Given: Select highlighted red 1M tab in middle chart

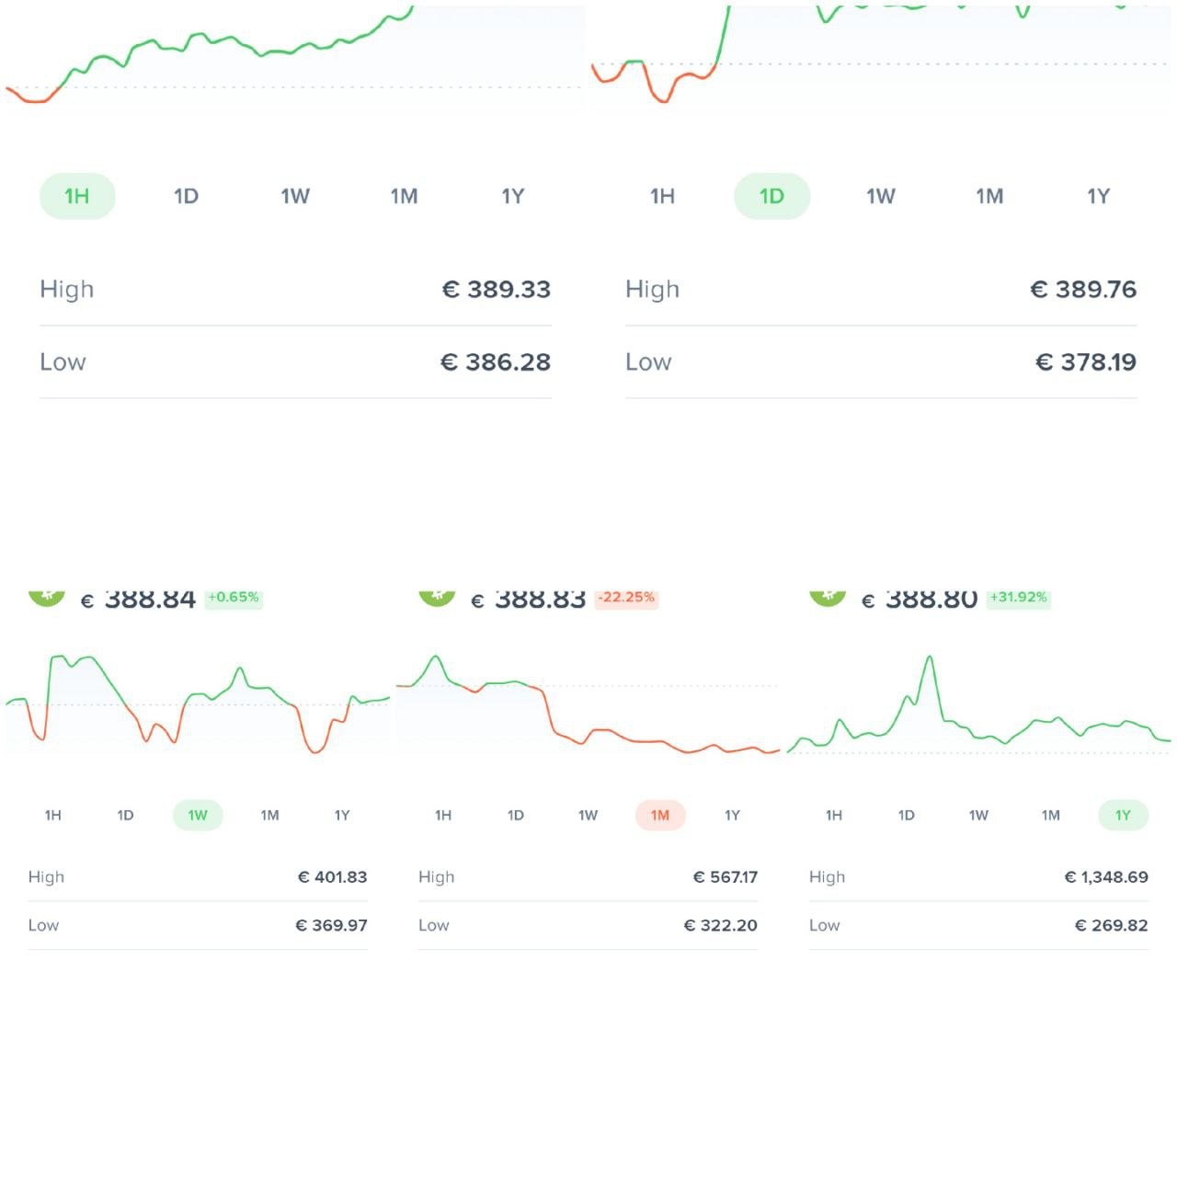Looking at the screenshot, I should pyautogui.click(x=660, y=815).
